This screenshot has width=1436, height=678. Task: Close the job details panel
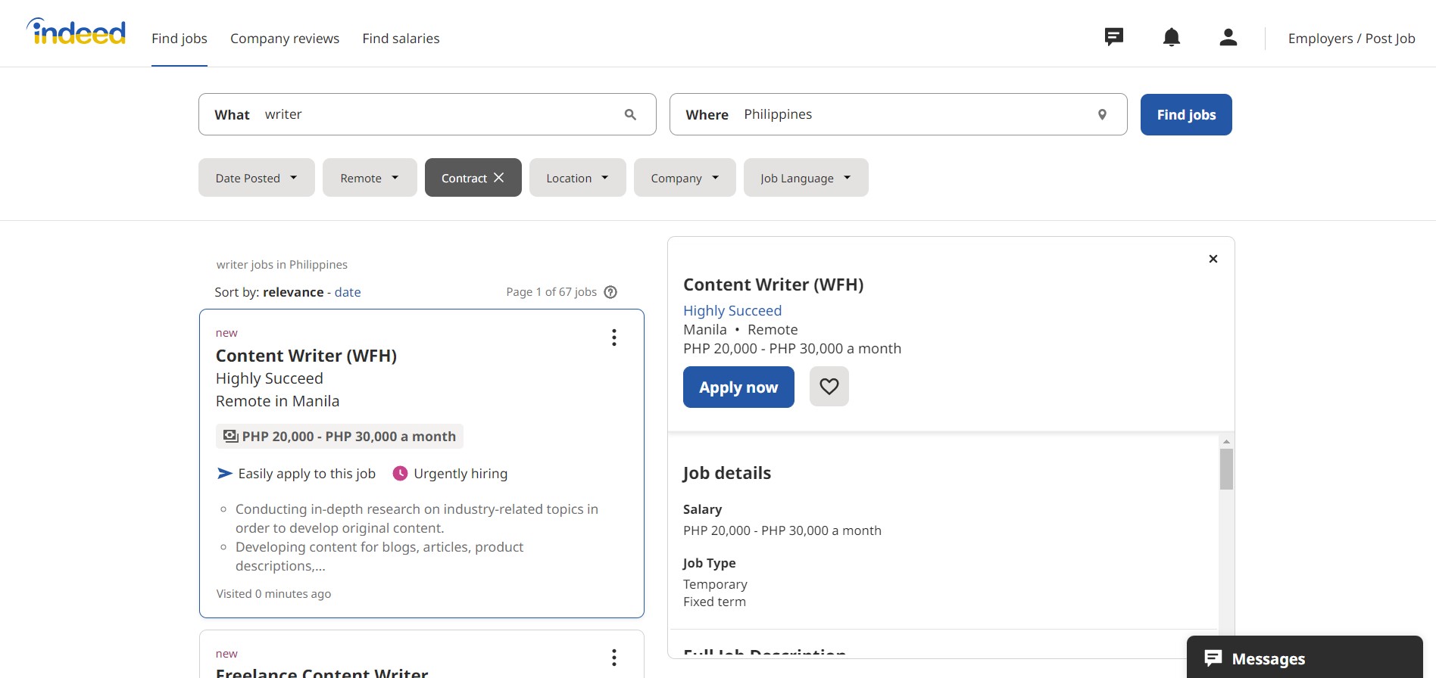click(1213, 259)
